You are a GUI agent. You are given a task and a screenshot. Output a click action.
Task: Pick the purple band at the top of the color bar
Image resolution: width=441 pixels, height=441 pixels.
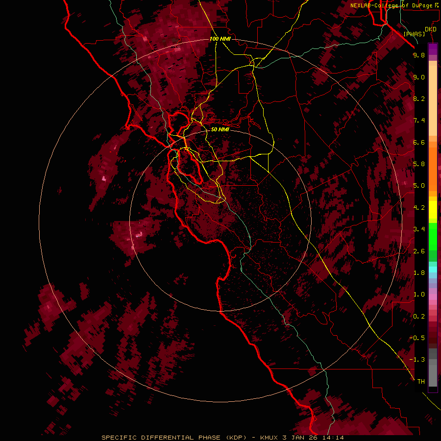[433, 49]
